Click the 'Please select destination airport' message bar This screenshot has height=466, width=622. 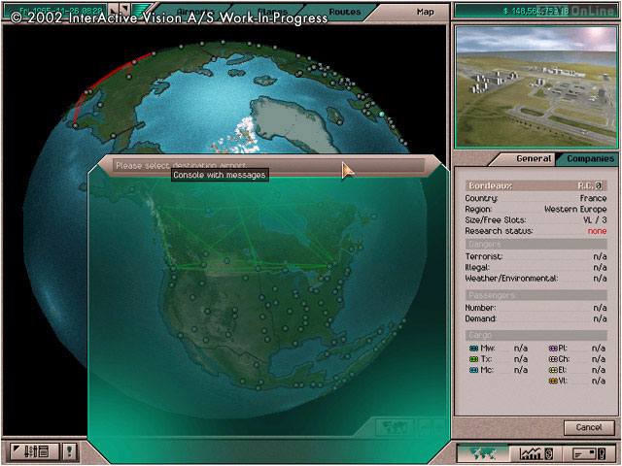(268, 166)
